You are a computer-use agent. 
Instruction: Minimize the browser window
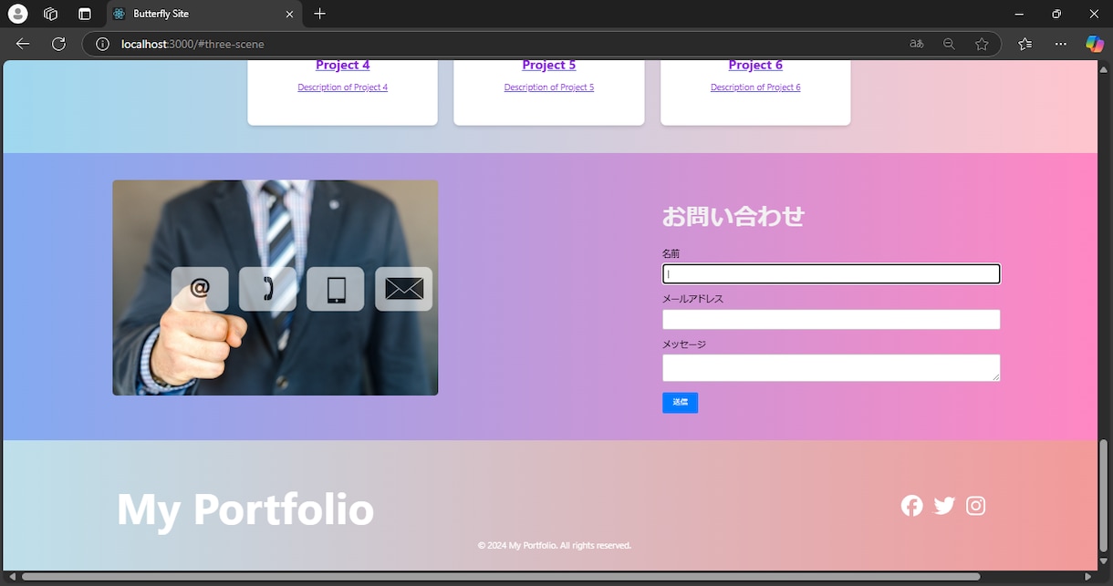tap(1018, 14)
